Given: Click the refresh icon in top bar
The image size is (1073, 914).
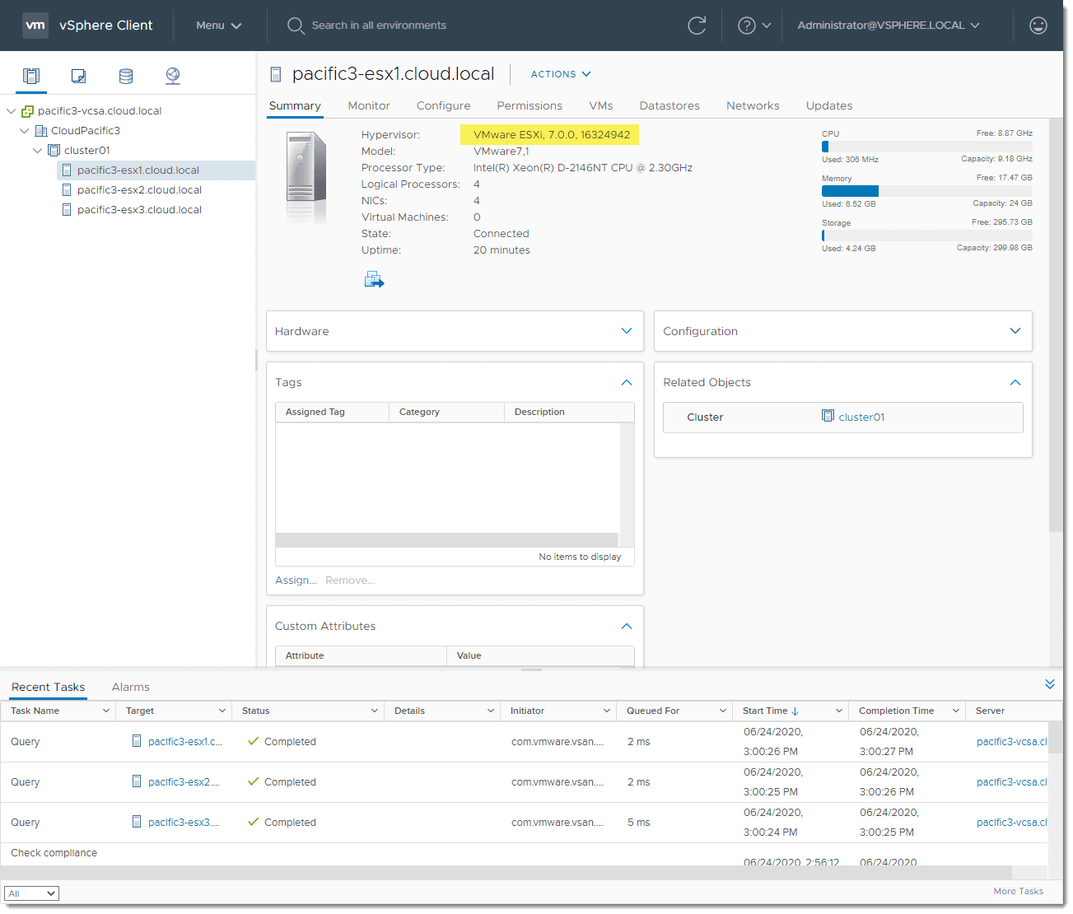Looking at the screenshot, I should [x=697, y=26].
